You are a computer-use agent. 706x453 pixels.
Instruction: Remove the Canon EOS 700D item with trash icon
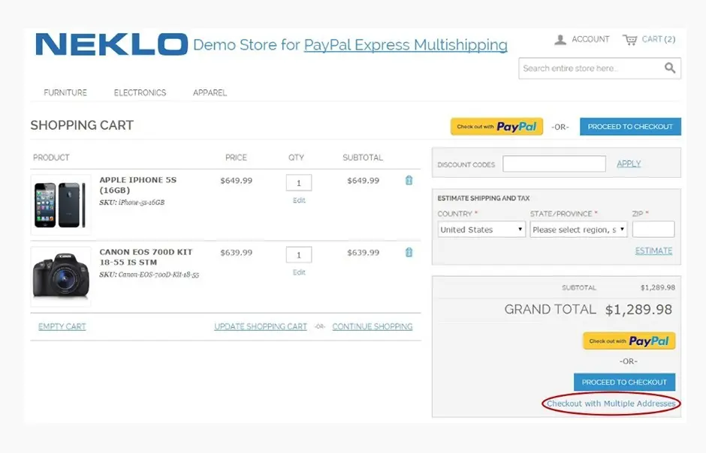tap(409, 252)
